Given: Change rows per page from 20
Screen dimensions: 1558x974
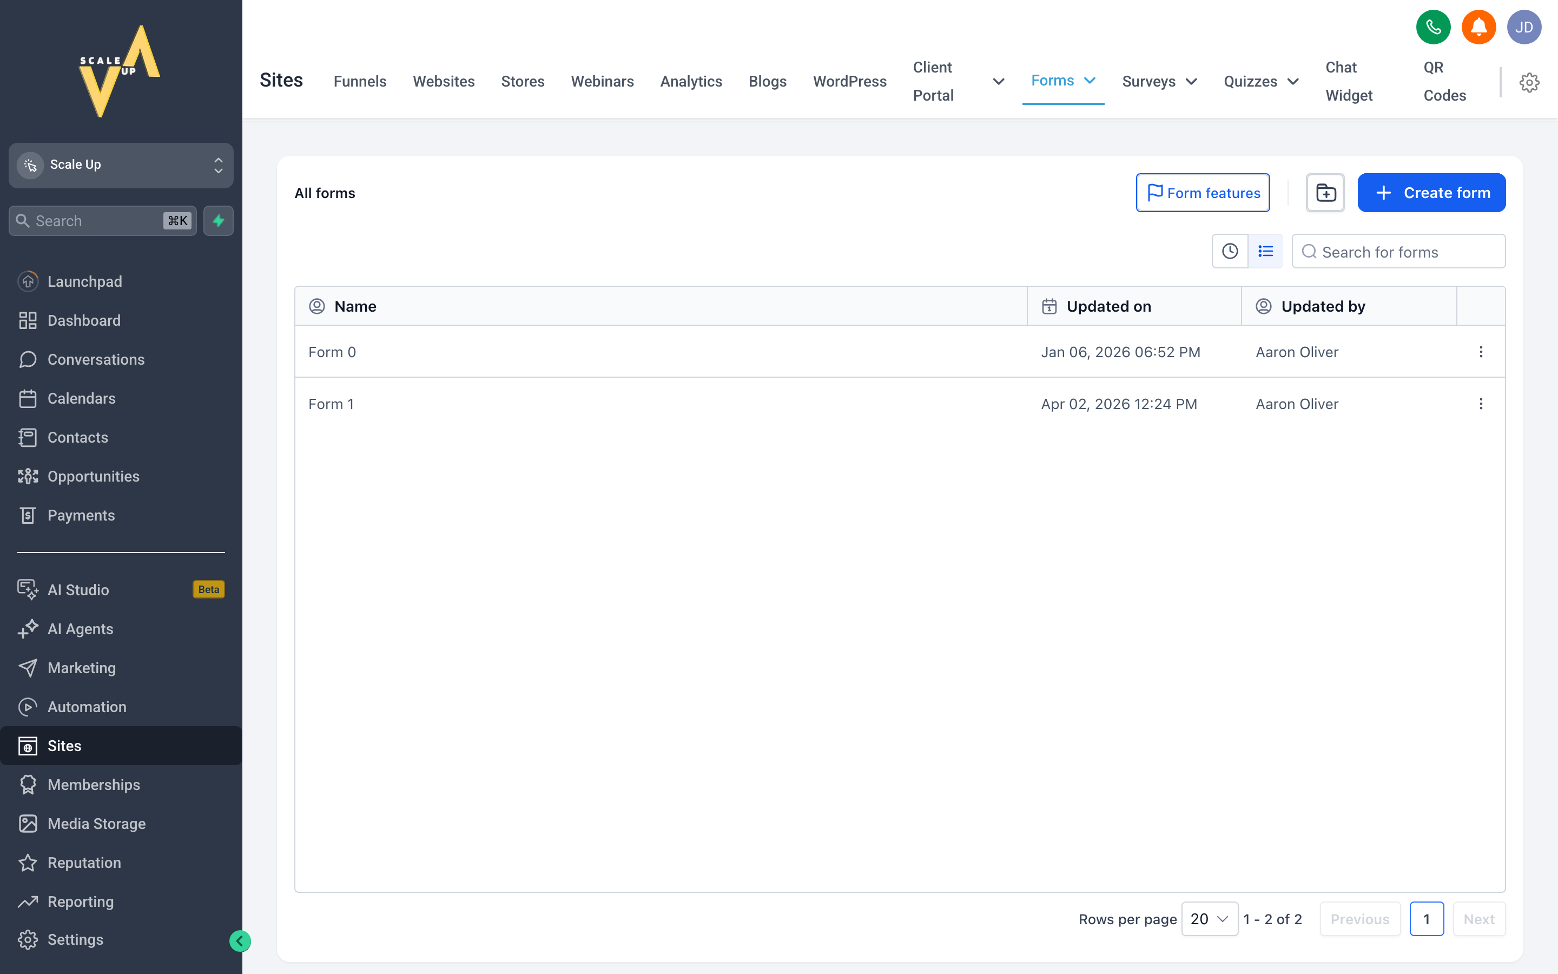Looking at the screenshot, I should pos(1209,919).
